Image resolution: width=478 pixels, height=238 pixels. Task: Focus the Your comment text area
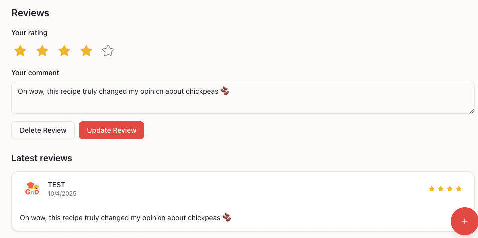(242, 102)
